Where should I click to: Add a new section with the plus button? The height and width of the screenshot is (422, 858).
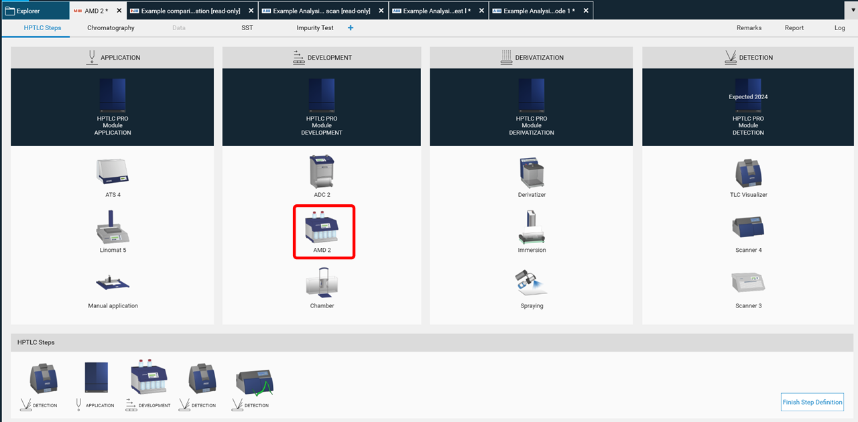tap(350, 27)
